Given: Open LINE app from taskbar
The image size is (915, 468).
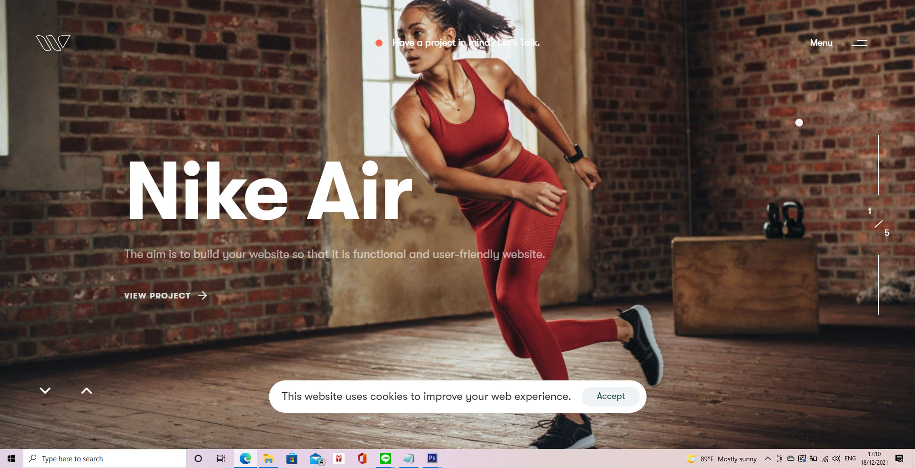Looking at the screenshot, I should point(386,458).
